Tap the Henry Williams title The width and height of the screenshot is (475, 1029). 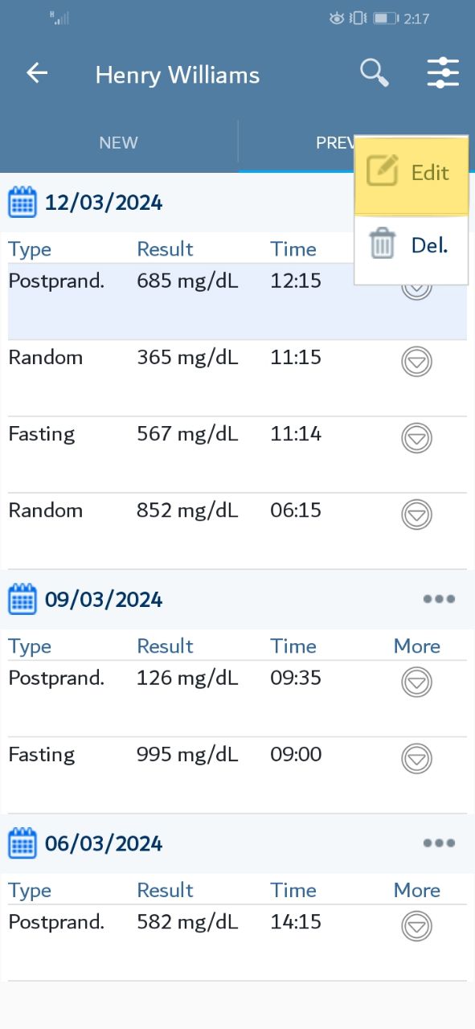pos(178,75)
